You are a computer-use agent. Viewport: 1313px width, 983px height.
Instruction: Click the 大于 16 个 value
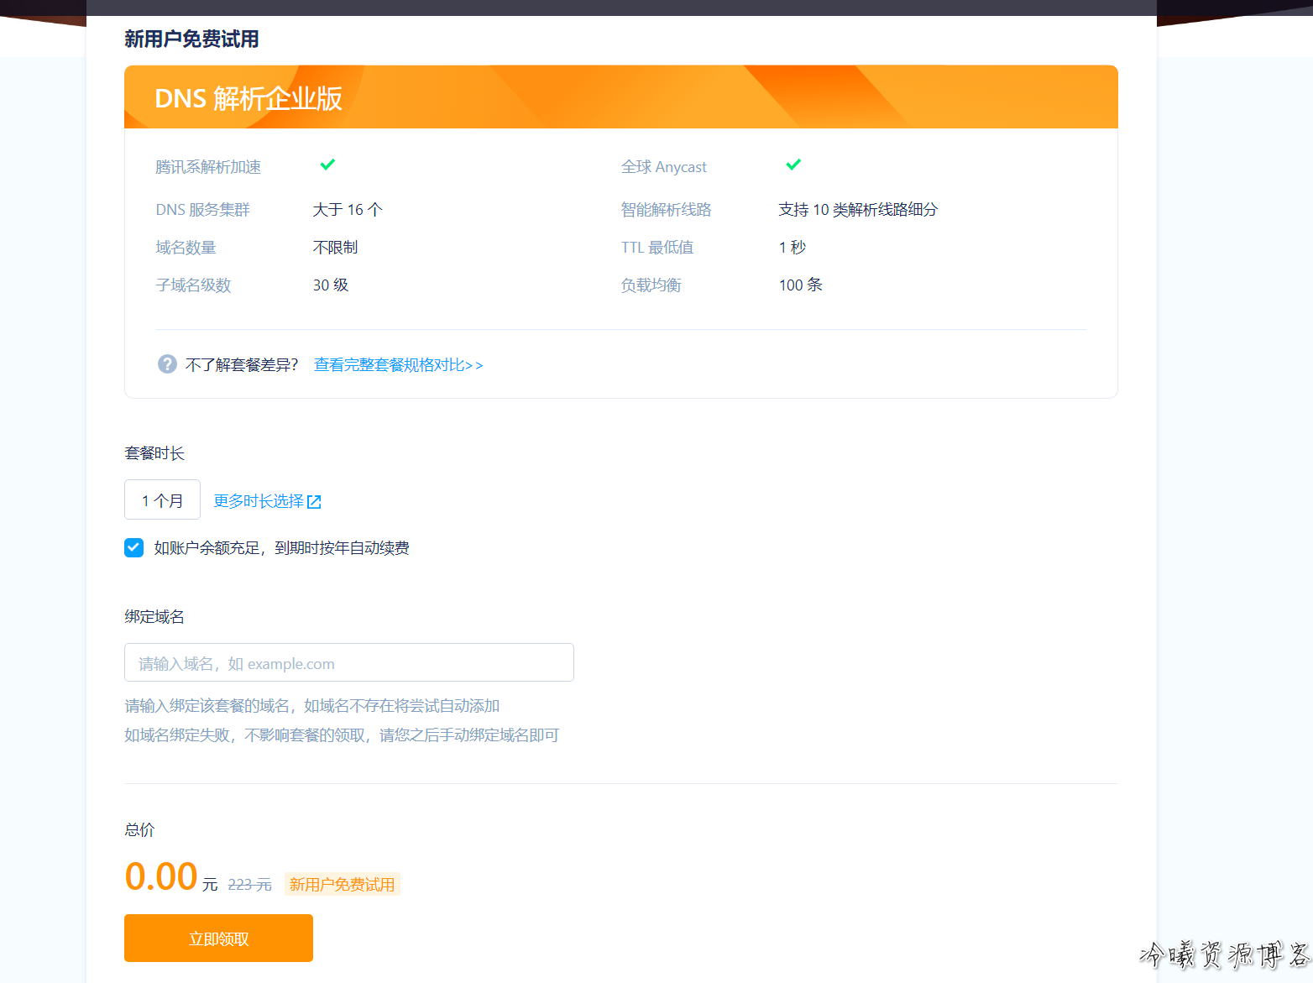[348, 210]
